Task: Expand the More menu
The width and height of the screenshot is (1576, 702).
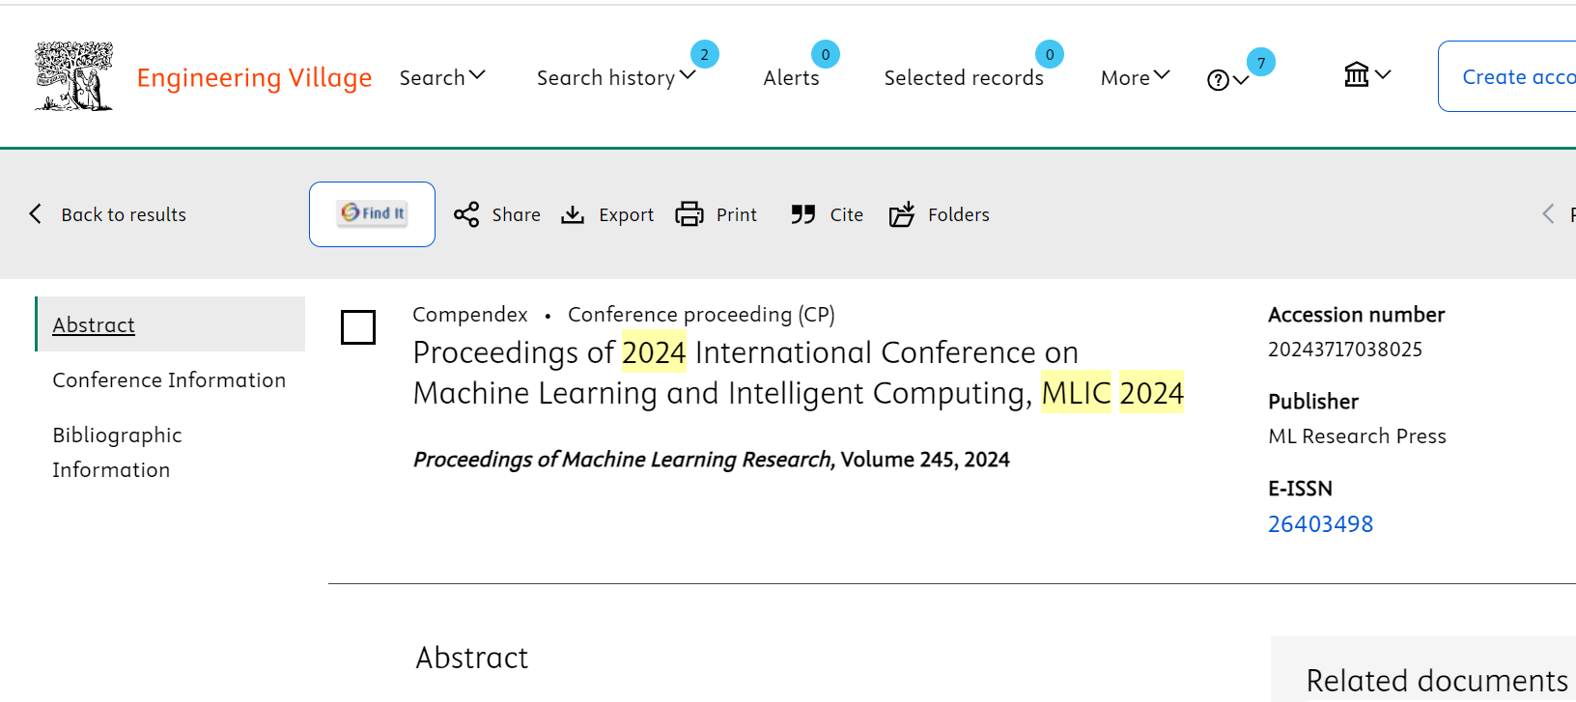Action: tap(1136, 77)
